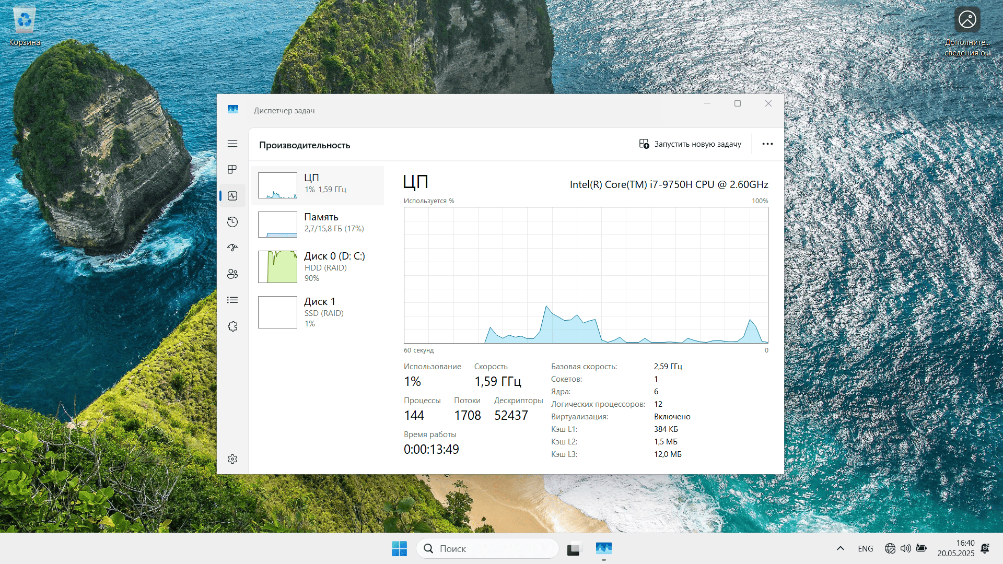
Task: Open the Details page list icon
Action: (232, 300)
